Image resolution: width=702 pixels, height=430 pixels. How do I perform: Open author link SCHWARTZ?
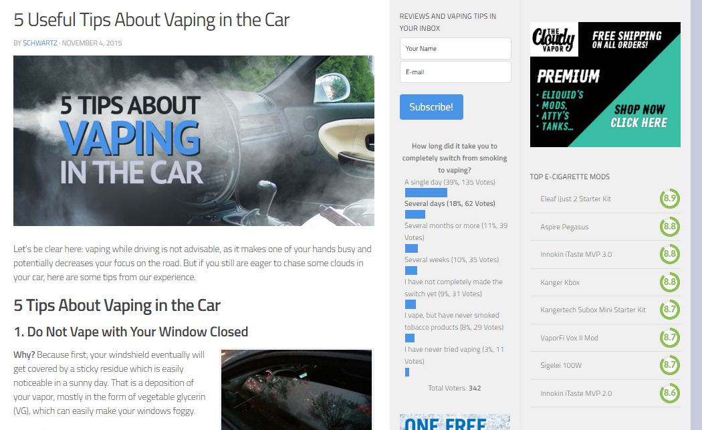(x=40, y=43)
